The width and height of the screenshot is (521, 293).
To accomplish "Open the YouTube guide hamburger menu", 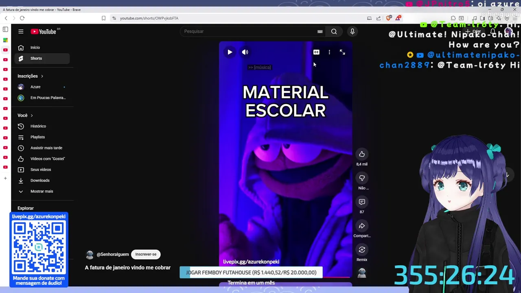I will (21, 31).
